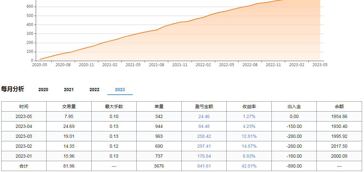Click the 最大手数 column header
The image size is (364, 172).
pyautogui.click(x=114, y=107)
